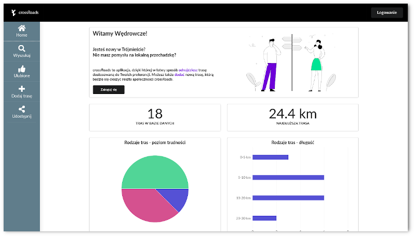414x236 pixels.
Task: Click the thumbs-up Ulubione icon
Action: (22, 69)
